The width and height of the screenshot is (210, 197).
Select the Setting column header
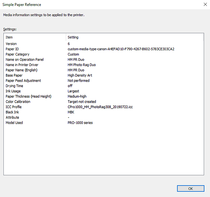(135, 37)
